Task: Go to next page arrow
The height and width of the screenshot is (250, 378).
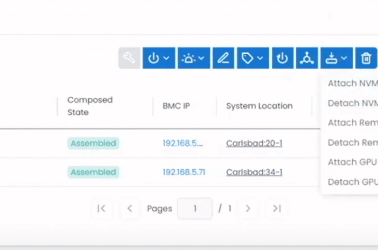Action: pos(248,208)
